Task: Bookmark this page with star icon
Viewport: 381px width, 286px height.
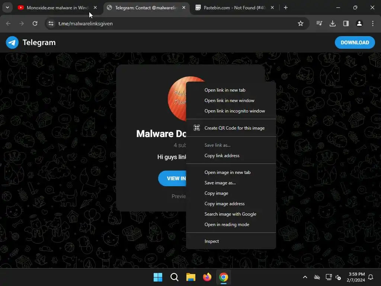Action: click(x=301, y=23)
